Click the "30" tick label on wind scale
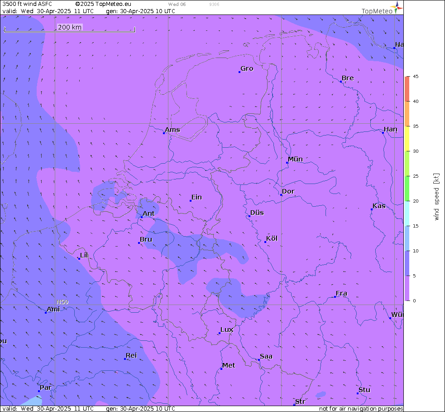This screenshot has height=412, width=445. pos(416,151)
